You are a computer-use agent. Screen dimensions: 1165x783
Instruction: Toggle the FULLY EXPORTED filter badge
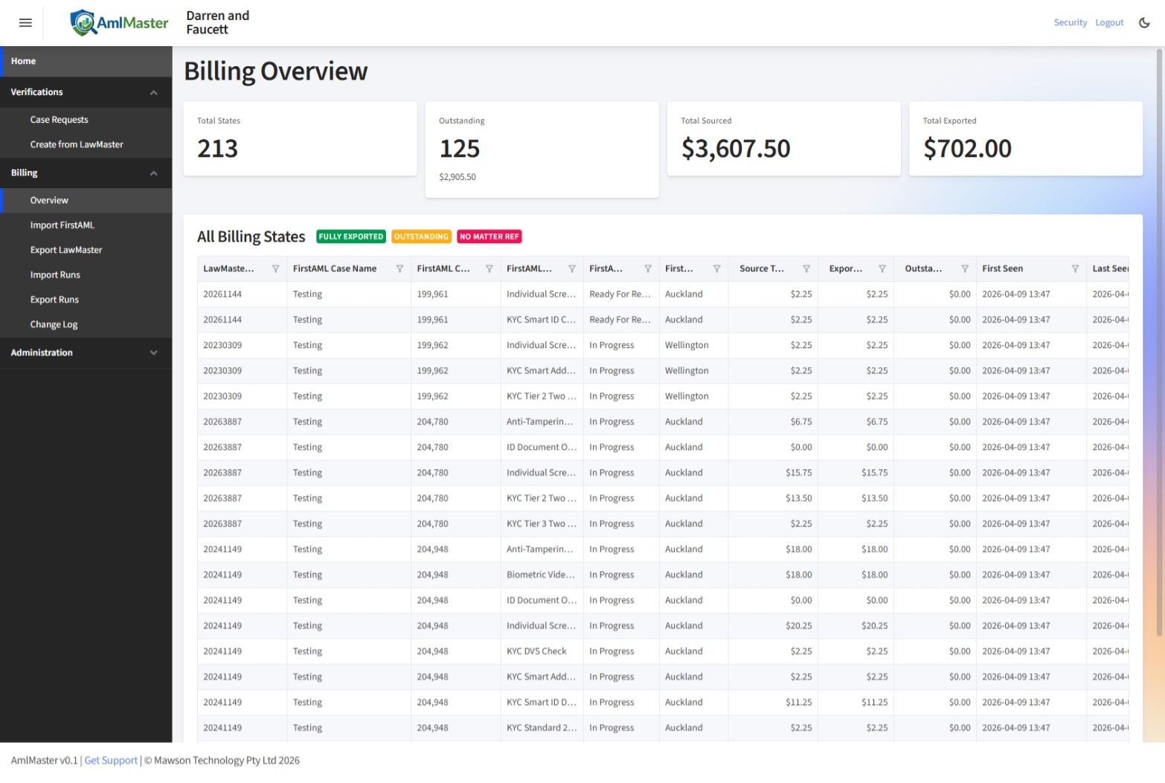point(350,236)
